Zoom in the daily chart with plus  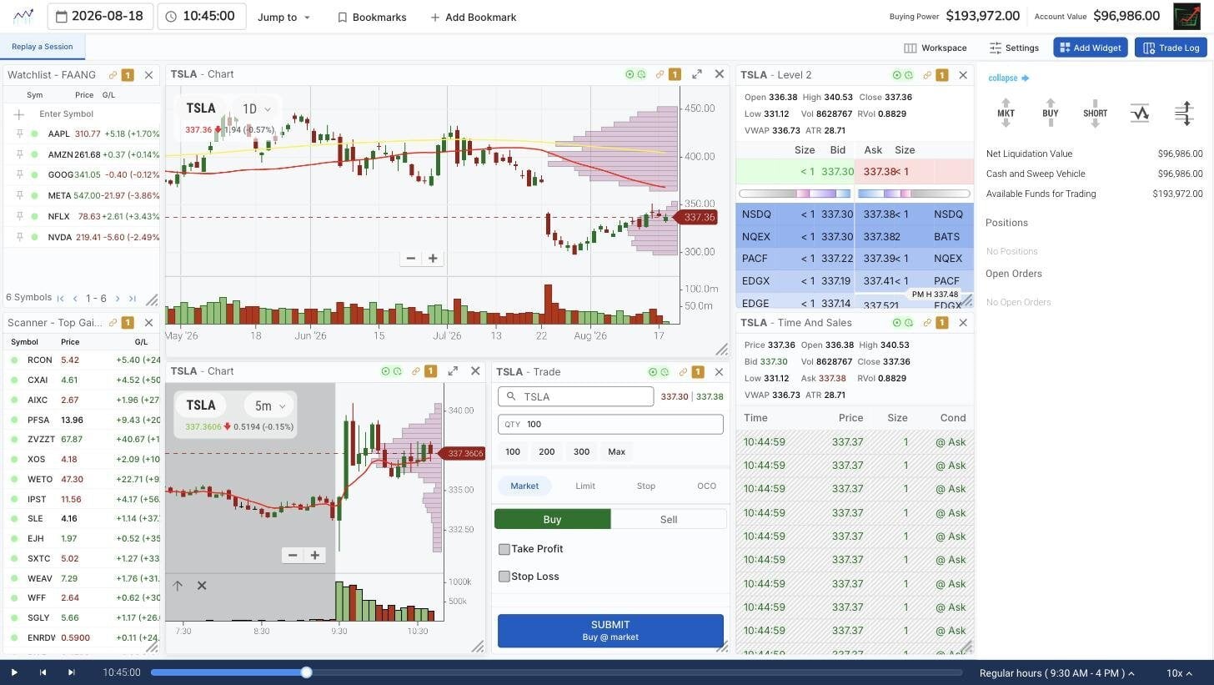pos(433,259)
